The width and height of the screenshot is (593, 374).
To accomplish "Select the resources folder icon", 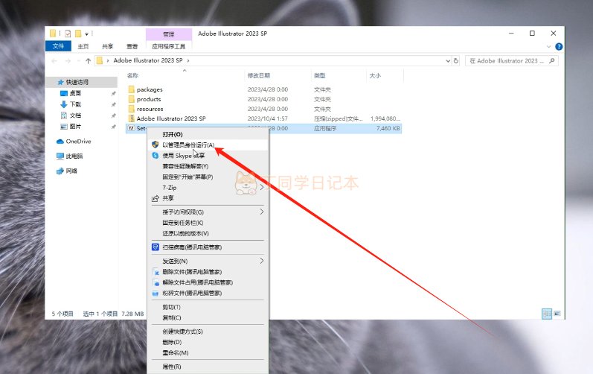I will point(131,109).
